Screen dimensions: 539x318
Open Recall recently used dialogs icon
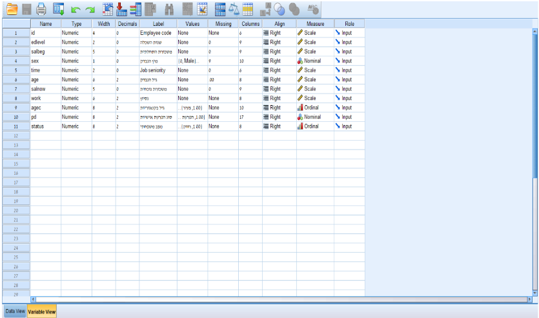pos(59,9)
